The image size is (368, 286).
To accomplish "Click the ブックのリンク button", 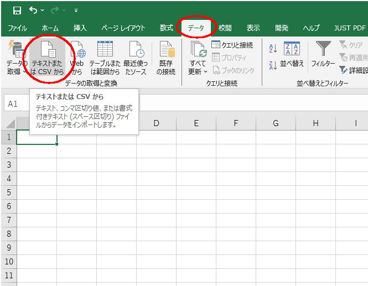I will (234, 70).
